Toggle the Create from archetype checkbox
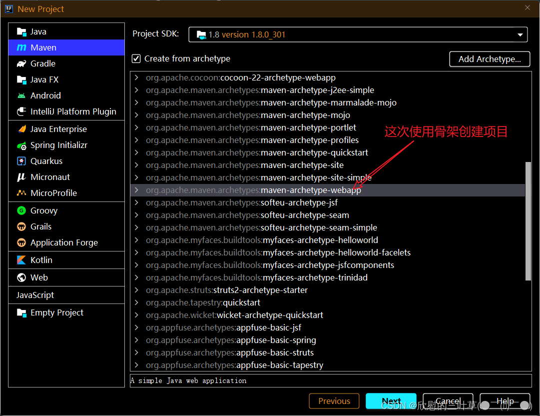This screenshot has height=416, width=540. click(x=136, y=58)
